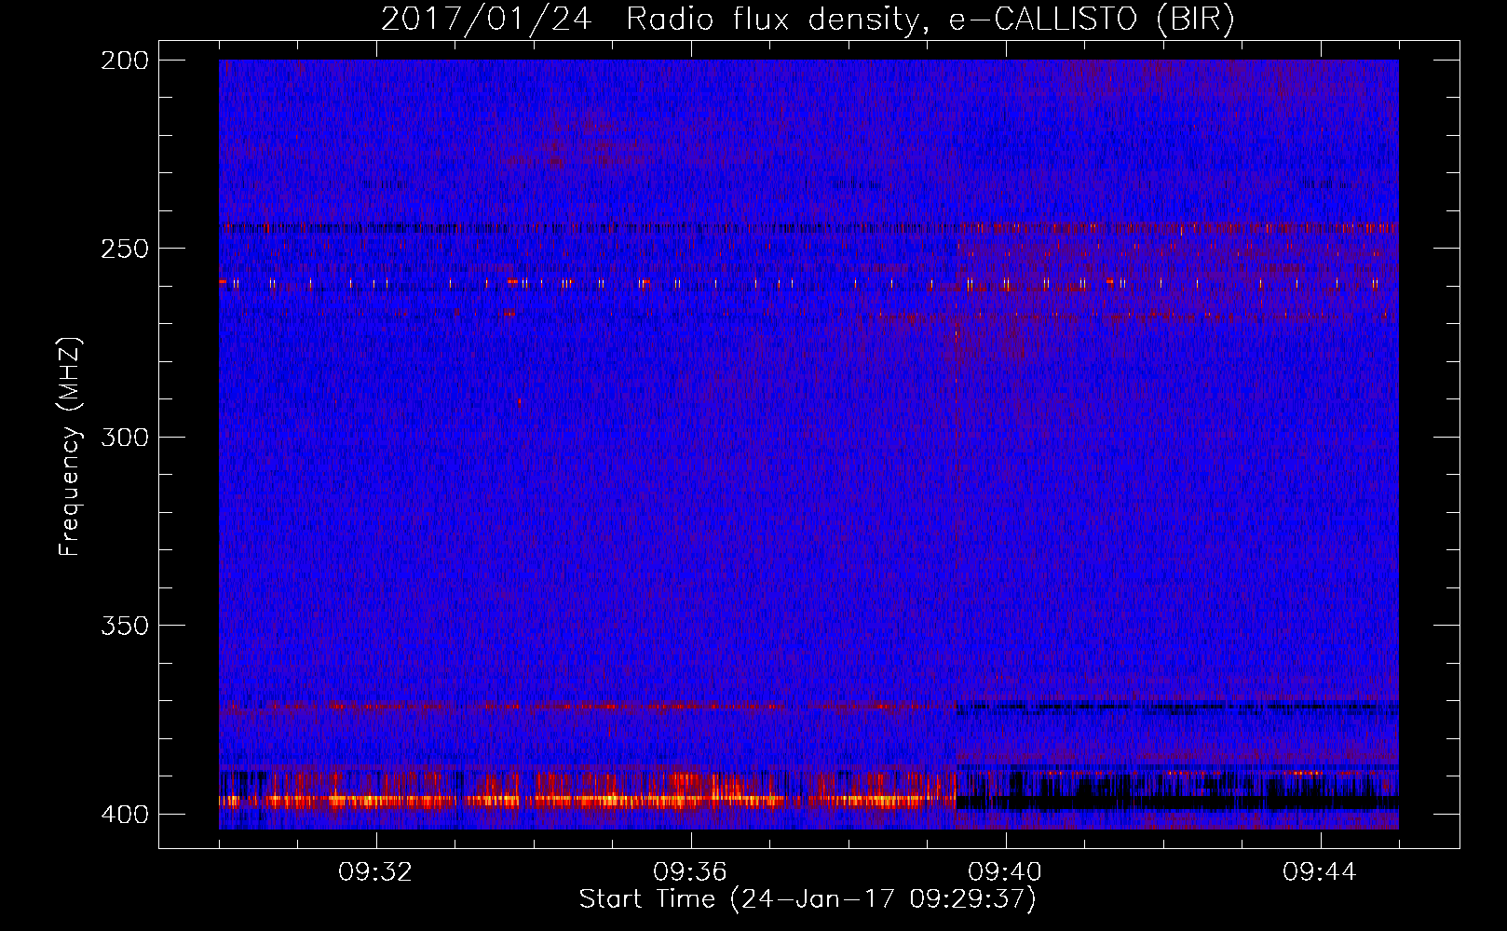Click the 350 frequency tick label
The image size is (1507, 931).
coord(124,626)
